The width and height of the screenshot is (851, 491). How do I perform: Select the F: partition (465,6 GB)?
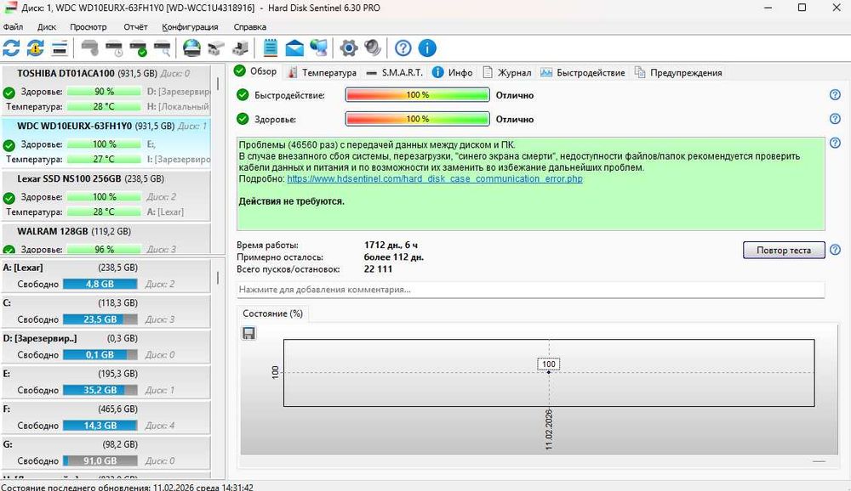(106, 417)
